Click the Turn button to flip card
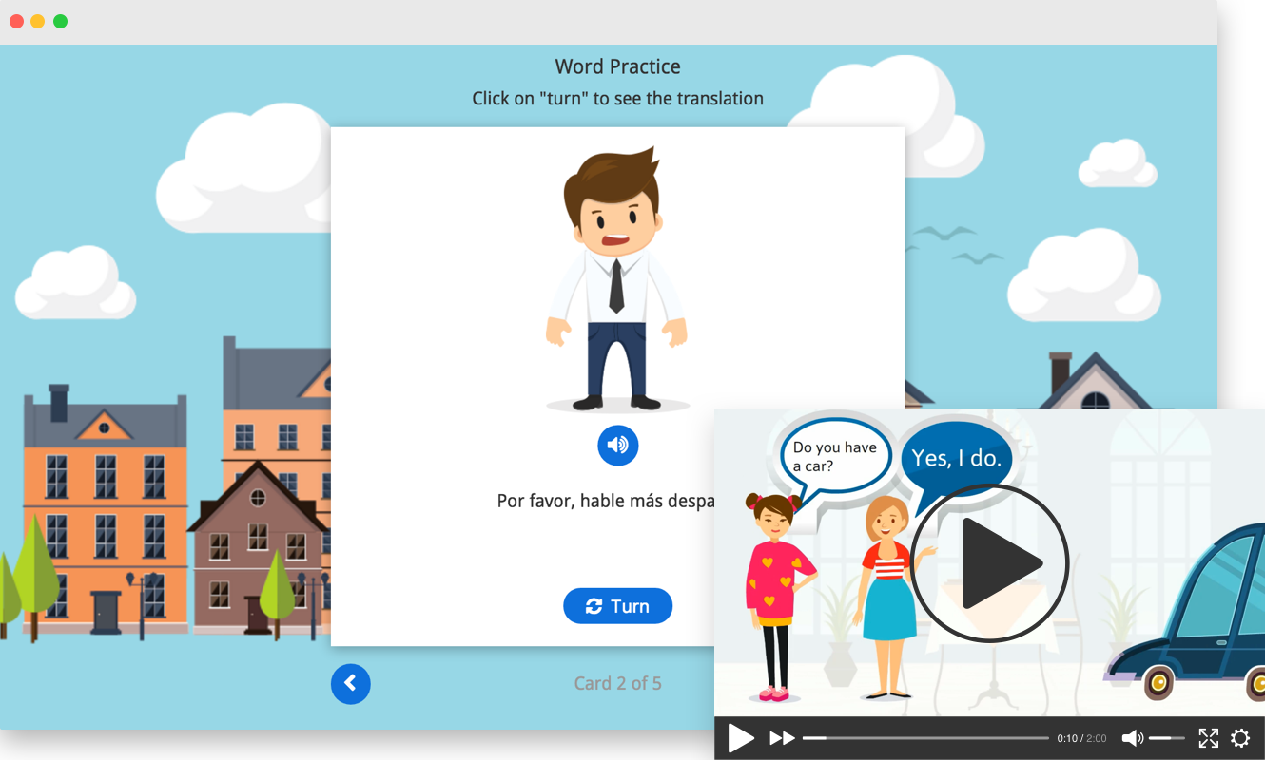 617,606
